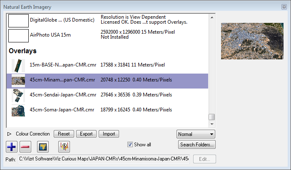Uncheck the Show all checkbox
Viewport: 291px width, 170px height.
[x=130, y=145]
